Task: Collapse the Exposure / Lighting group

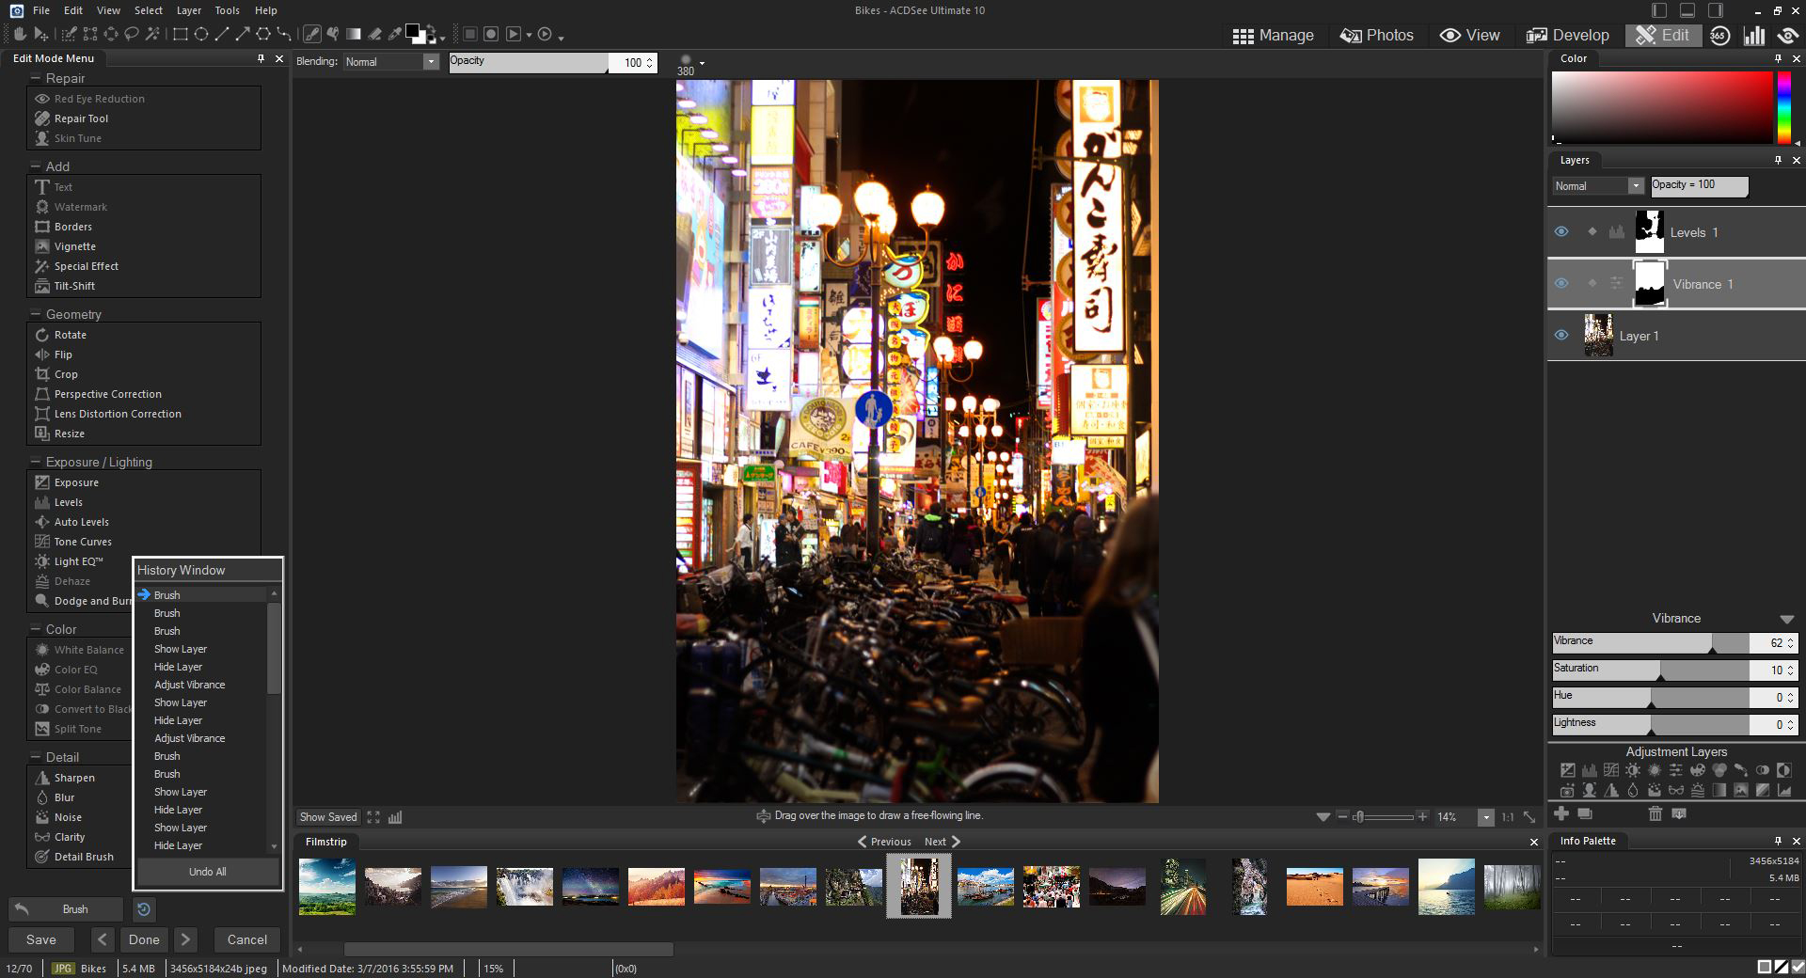Action: point(36,462)
